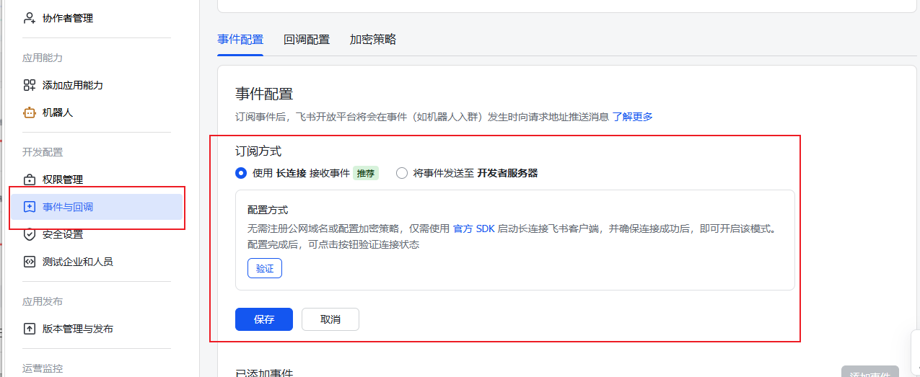Click the 添加事件 button
Screen dimensions: 920x377
coord(870,371)
